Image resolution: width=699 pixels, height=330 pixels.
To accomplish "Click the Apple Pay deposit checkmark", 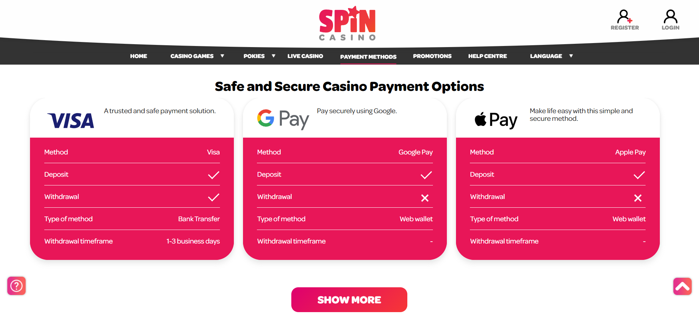I will point(639,175).
